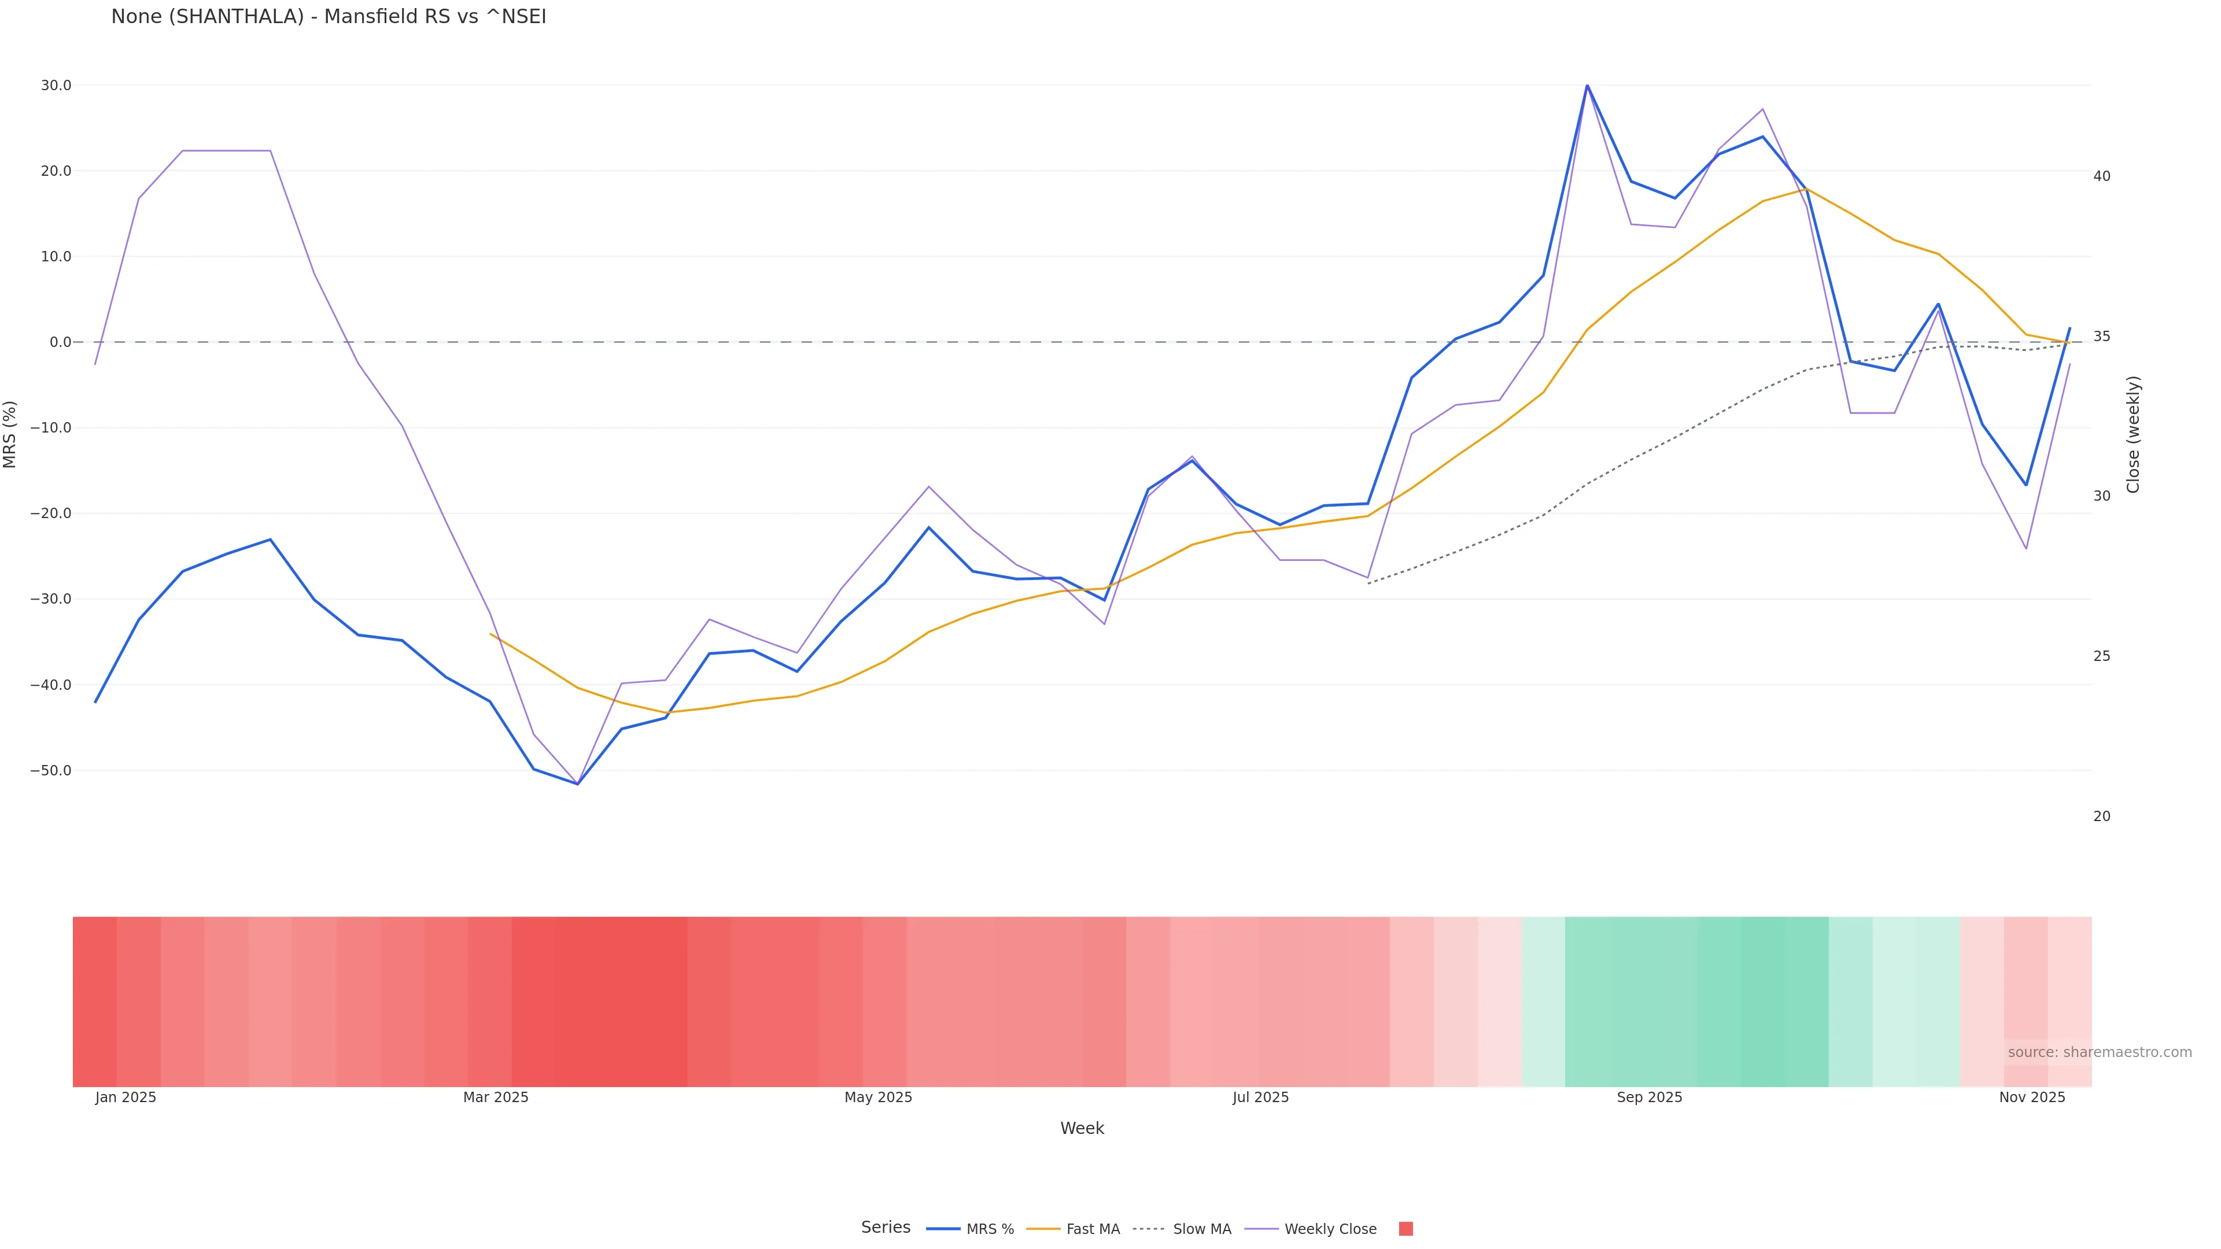Click the "Week" x-axis title
Image resolution: width=2221 pixels, height=1249 pixels.
click(1082, 1128)
